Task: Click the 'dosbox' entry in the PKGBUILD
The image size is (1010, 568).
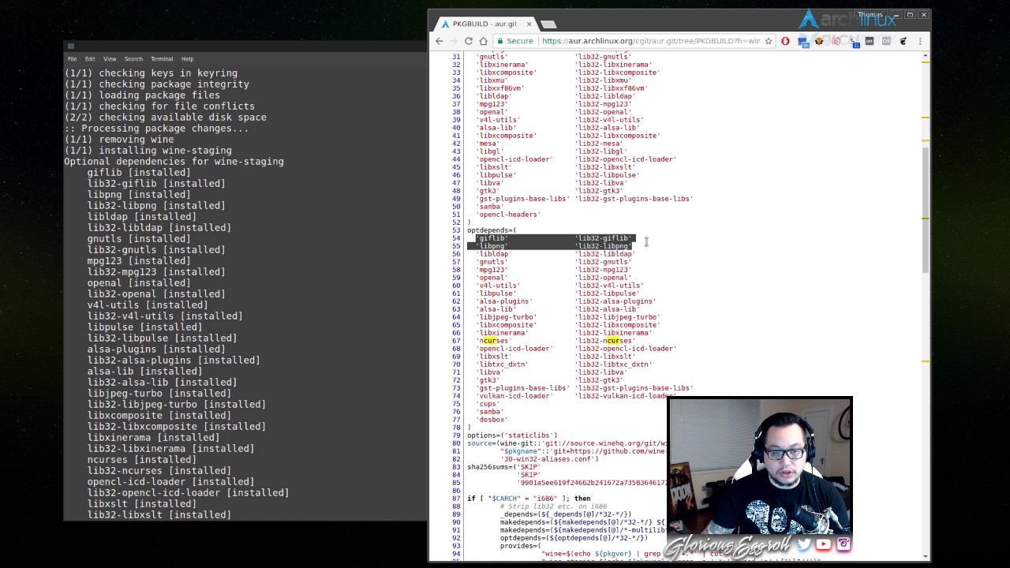Action: [x=492, y=420]
